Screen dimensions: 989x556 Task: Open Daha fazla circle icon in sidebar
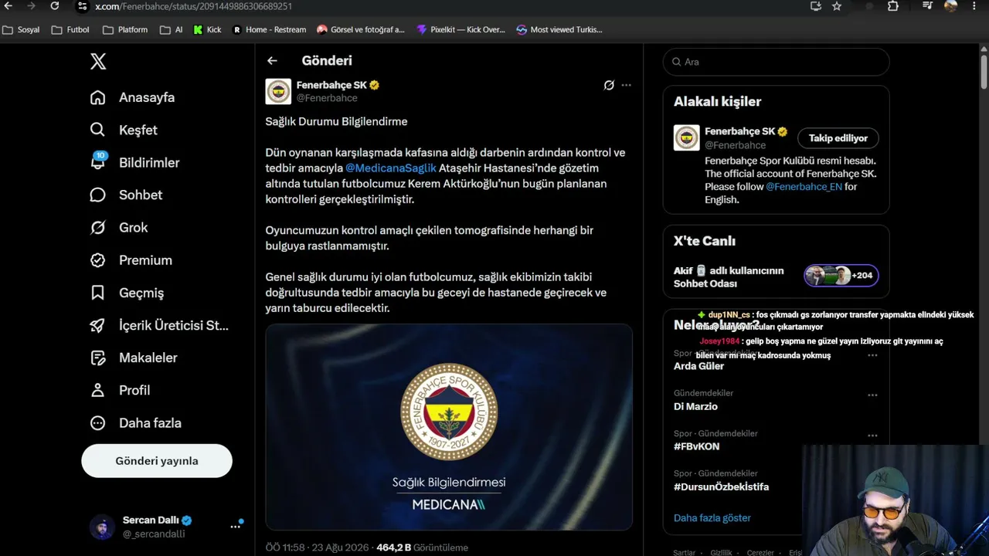(x=97, y=423)
